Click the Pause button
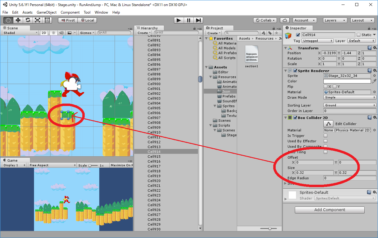Image resolution: width=378 pixels, height=238 pixels. pos(189,20)
